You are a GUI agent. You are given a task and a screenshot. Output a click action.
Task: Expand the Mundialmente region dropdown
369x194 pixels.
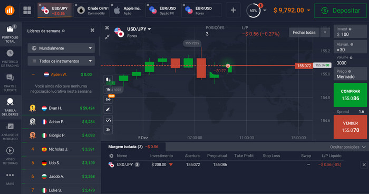pyautogui.click(x=61, y=48)
